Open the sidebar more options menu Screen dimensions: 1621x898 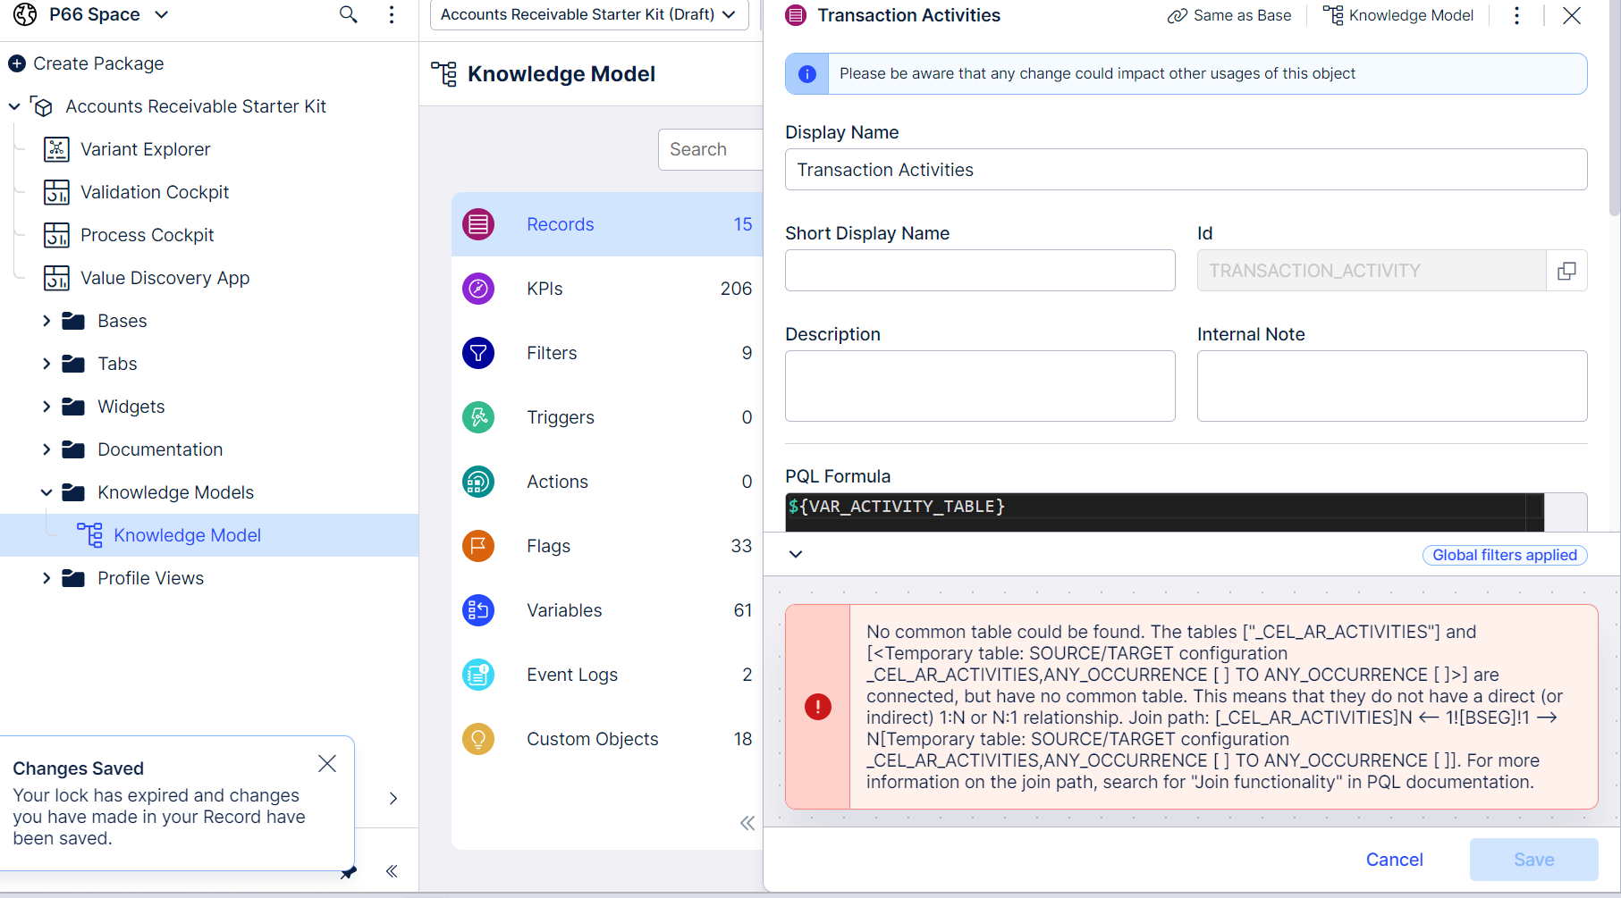(x=392, y=14)
